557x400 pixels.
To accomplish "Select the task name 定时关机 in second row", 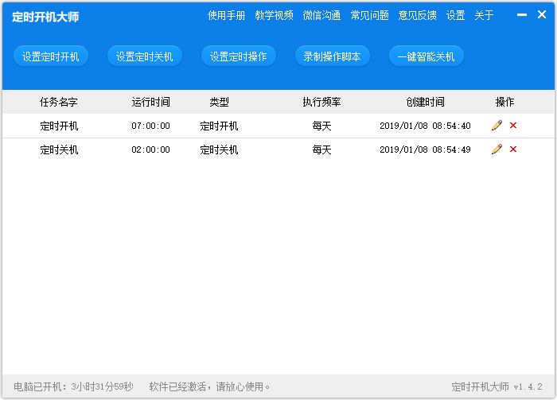I will [x=59, y=150].
